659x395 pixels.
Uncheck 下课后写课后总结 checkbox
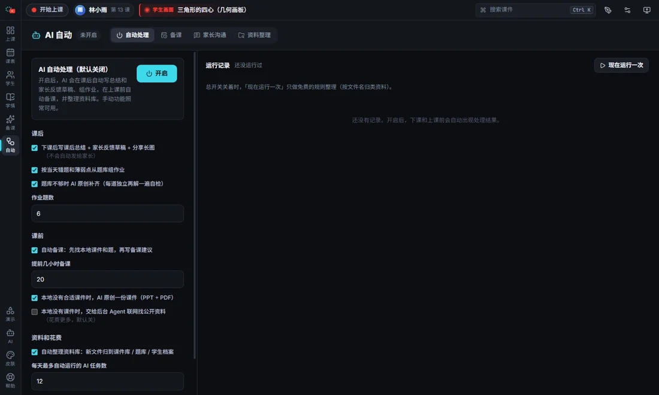tap(35, 148)
